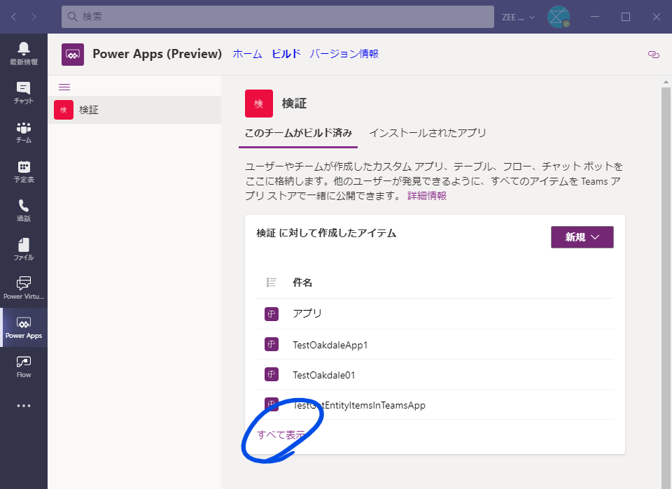Maximize the Teams window
This screenshot has height=489, width=672.
point(626,17)
